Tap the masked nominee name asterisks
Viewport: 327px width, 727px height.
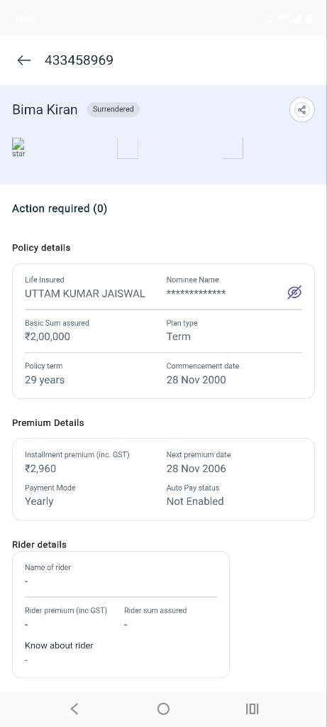[x=196, y=293]
